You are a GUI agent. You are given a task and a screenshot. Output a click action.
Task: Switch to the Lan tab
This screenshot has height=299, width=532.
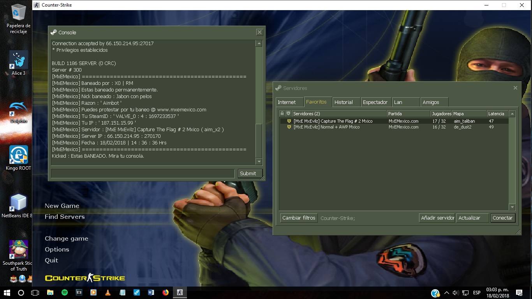click(x=406, y=102)
